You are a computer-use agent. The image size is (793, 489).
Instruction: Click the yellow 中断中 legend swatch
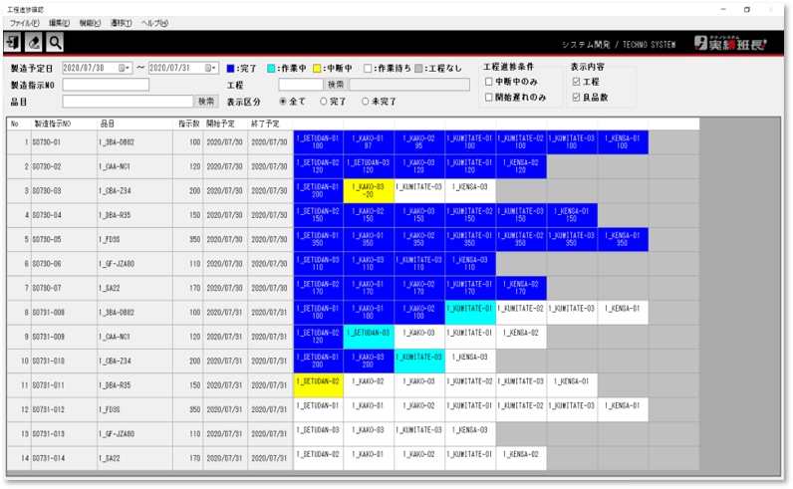(x=318, y=68)
